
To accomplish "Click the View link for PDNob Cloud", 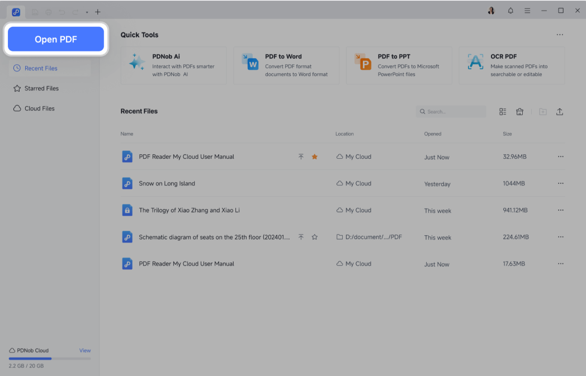I will [85, 351].
